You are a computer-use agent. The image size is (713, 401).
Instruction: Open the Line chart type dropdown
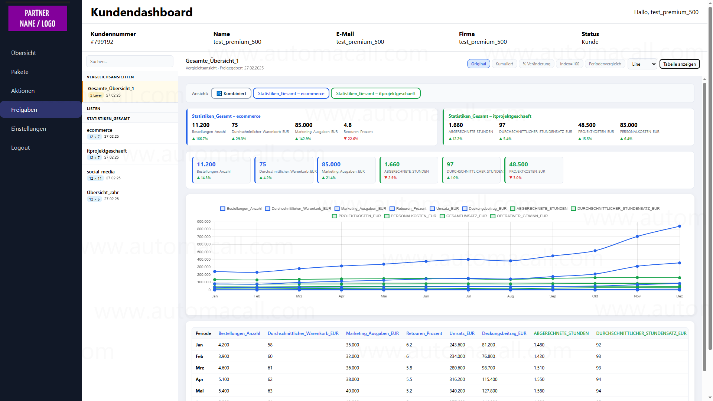(642, 64)
